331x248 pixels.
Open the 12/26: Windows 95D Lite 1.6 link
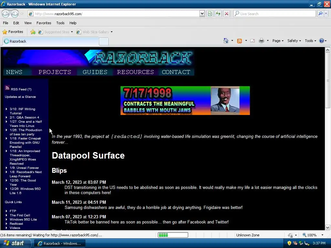[x=25, y=191]
